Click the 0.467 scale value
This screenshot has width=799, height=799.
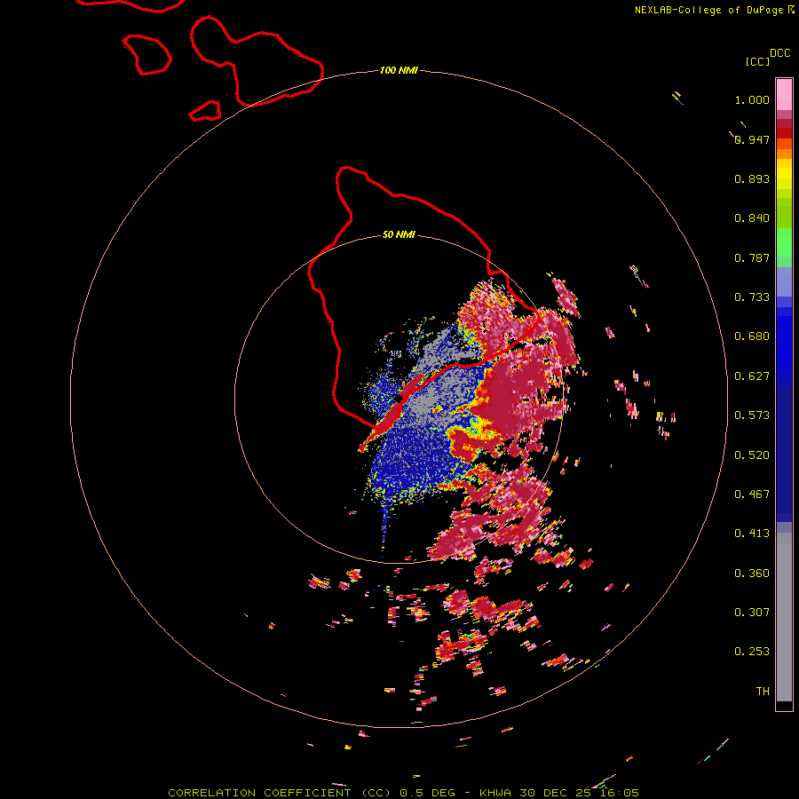point(752,494)
